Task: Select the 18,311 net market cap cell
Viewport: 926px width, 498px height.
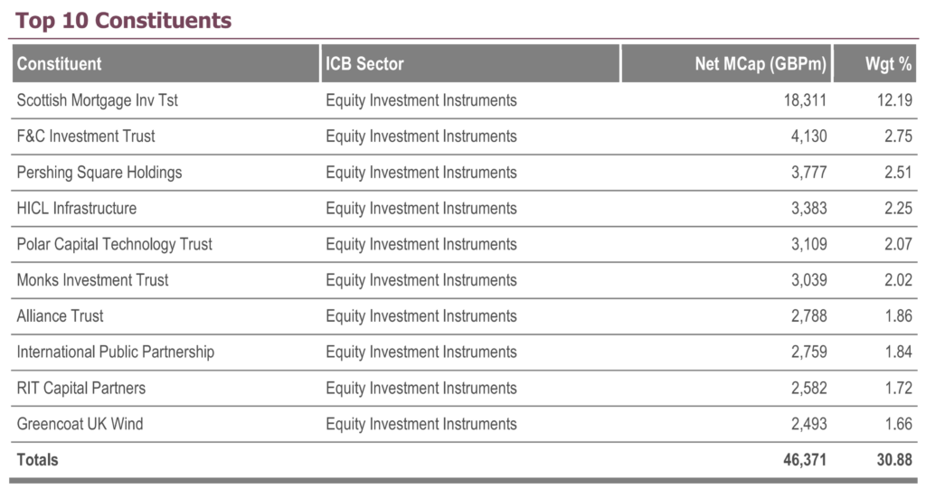Action: coord(805,100)
